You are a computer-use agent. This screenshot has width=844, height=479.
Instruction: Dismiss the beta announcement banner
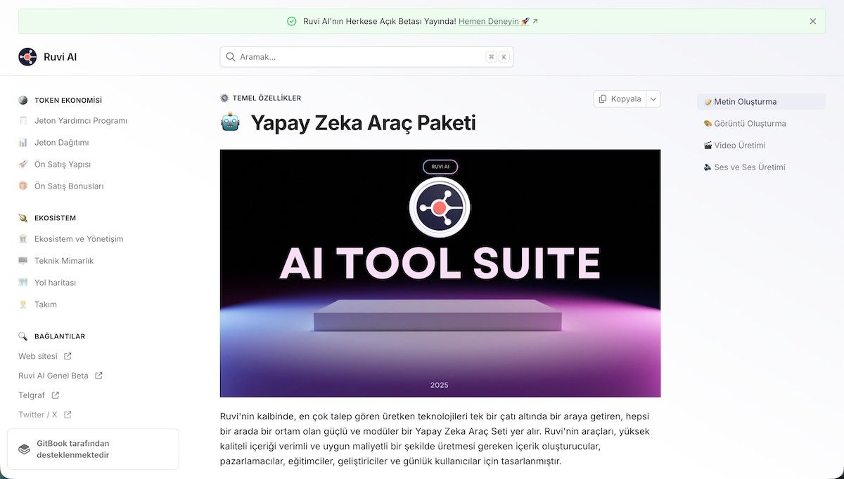813,21
